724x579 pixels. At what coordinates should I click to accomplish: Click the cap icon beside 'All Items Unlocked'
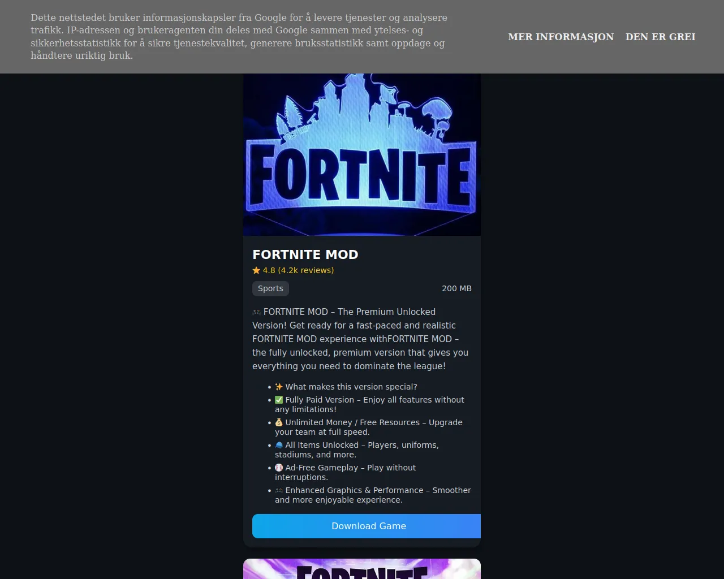pos(279,445)
